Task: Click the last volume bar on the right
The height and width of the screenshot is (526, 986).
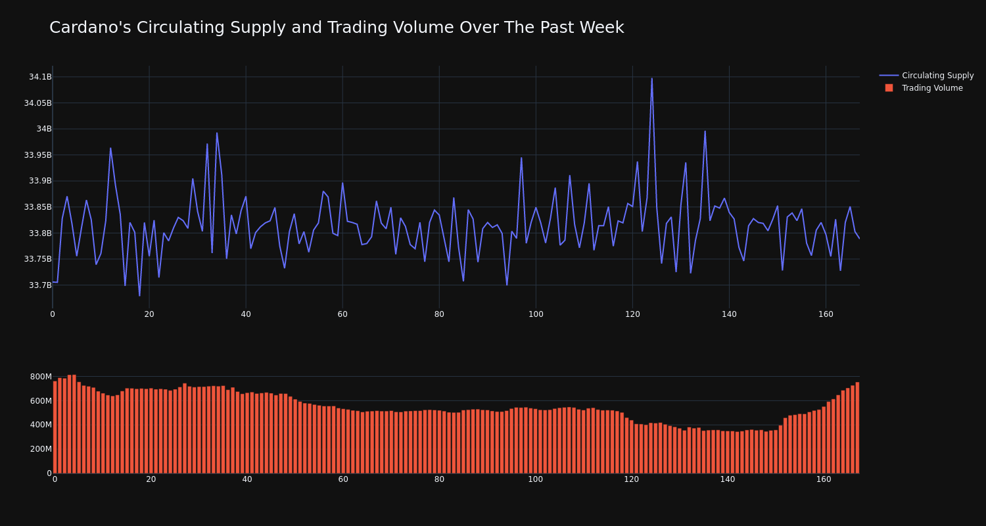Action: 857,427
